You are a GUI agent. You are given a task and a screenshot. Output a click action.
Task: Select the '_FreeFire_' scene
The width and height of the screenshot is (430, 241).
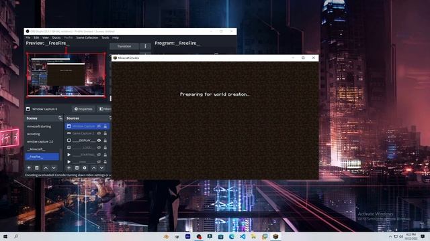pyautogui.click(x=42, y=157)
